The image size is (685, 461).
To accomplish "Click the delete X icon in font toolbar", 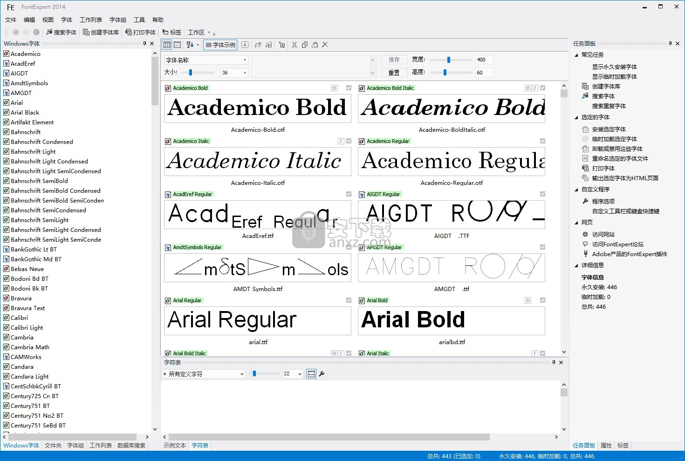I will click(325, 45).
